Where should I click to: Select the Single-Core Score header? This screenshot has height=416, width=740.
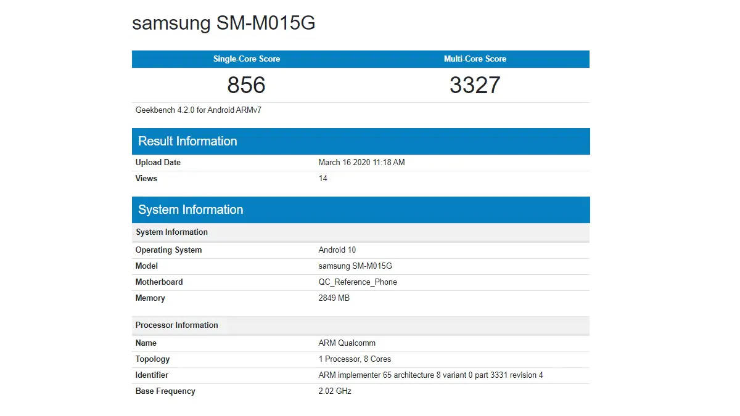247,59
